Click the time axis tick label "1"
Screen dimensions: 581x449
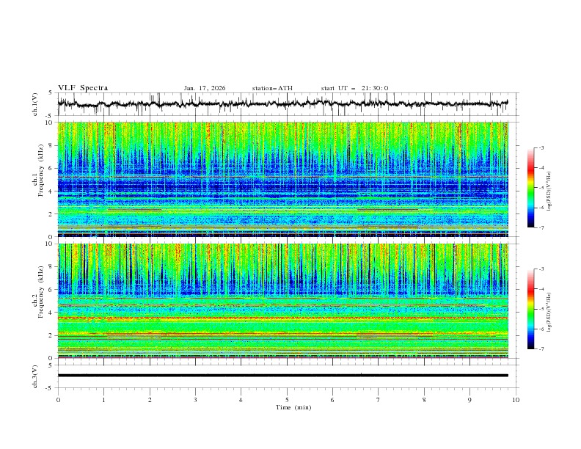click(103, 400)
